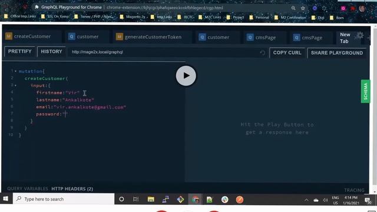Open Slack from the taskbar
This screenshot has width=377, height=212.
point(225,200)
